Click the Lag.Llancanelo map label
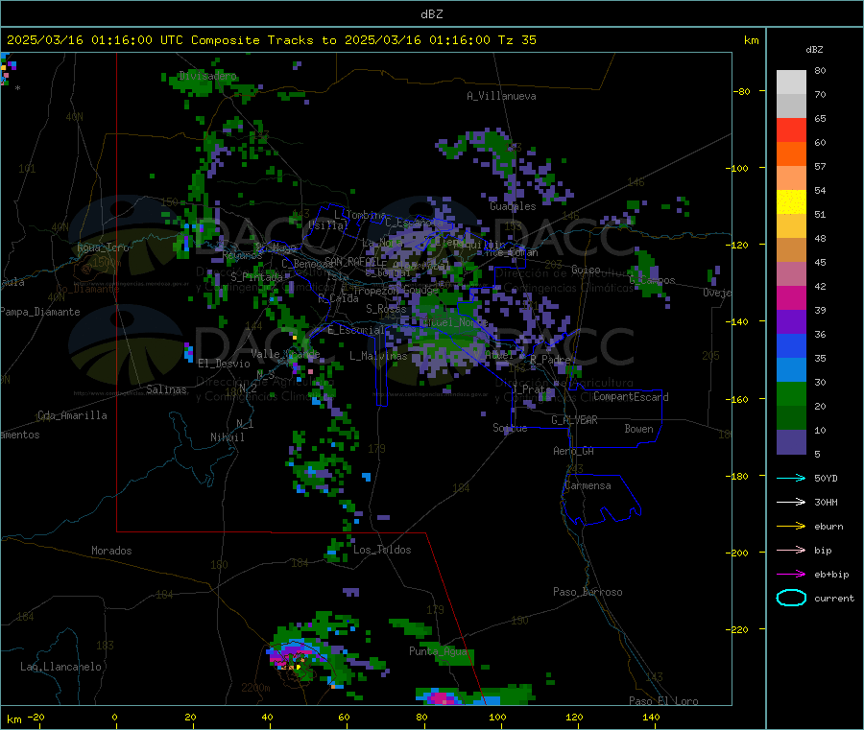Image resolution: width=864 pixels, height=730 pixels. [61, 668]
